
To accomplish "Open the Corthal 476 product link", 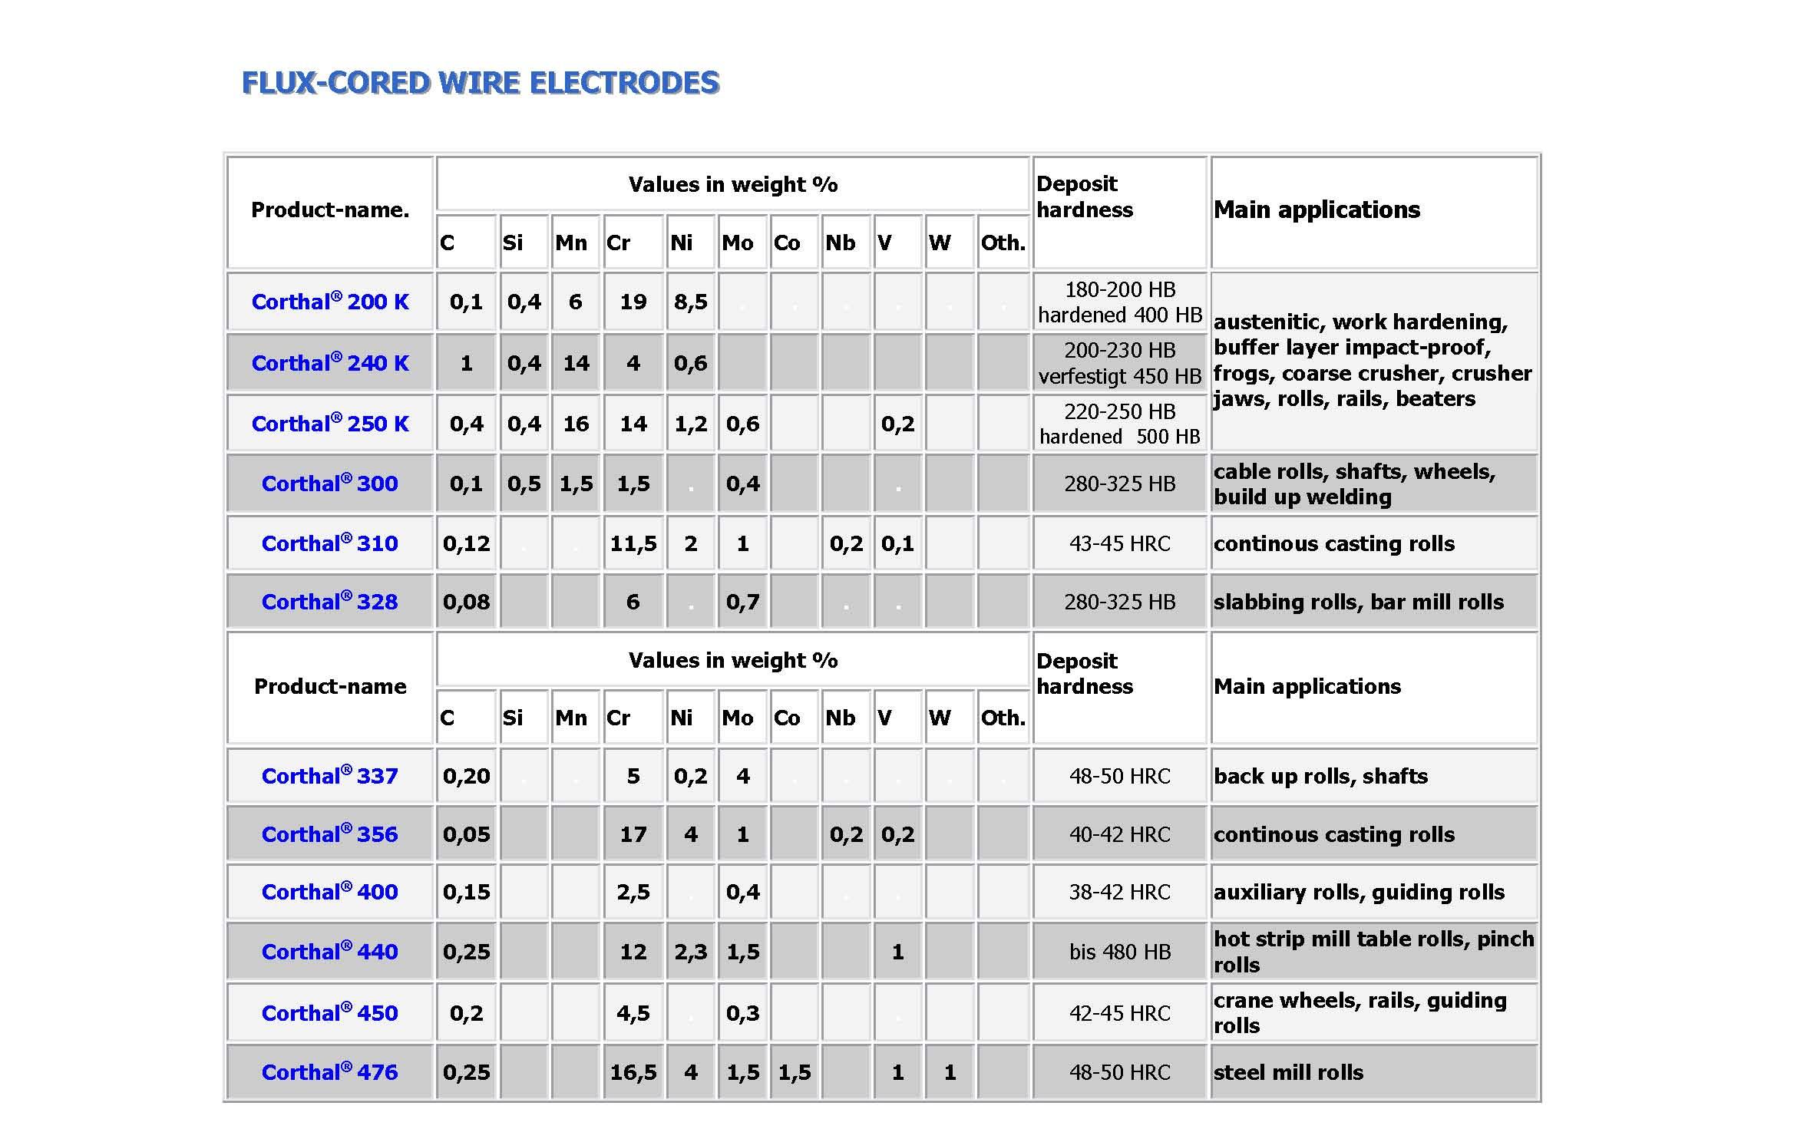I will point(330,1072).
